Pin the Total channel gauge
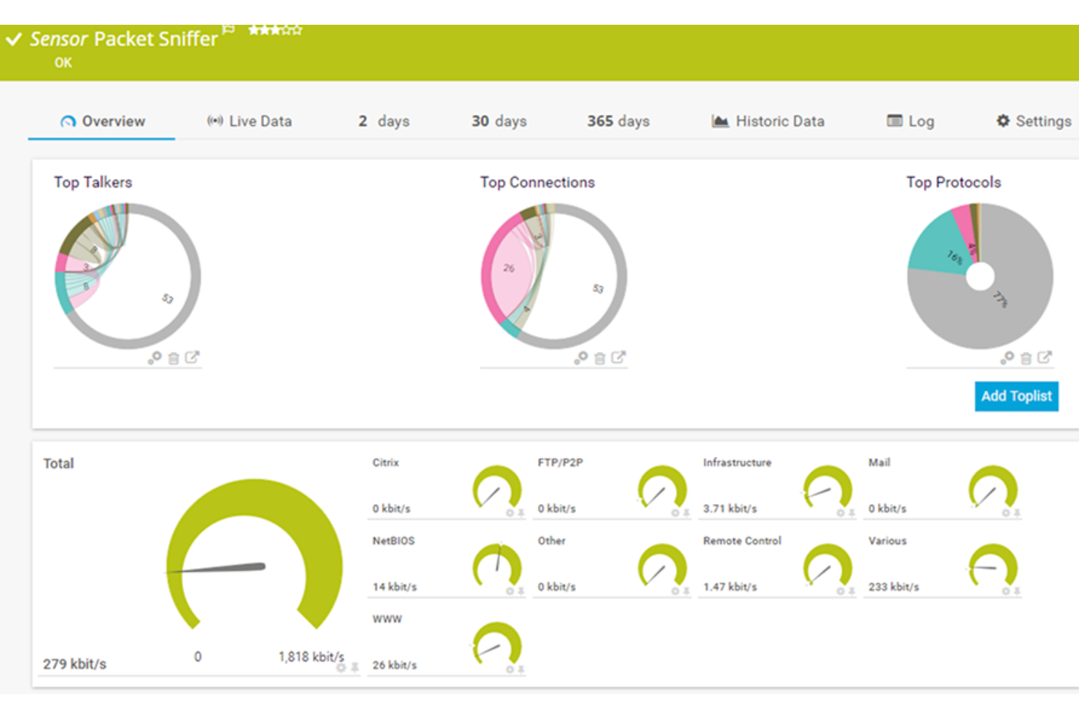Screen dimensions: 1079x719 coord(355,667)
